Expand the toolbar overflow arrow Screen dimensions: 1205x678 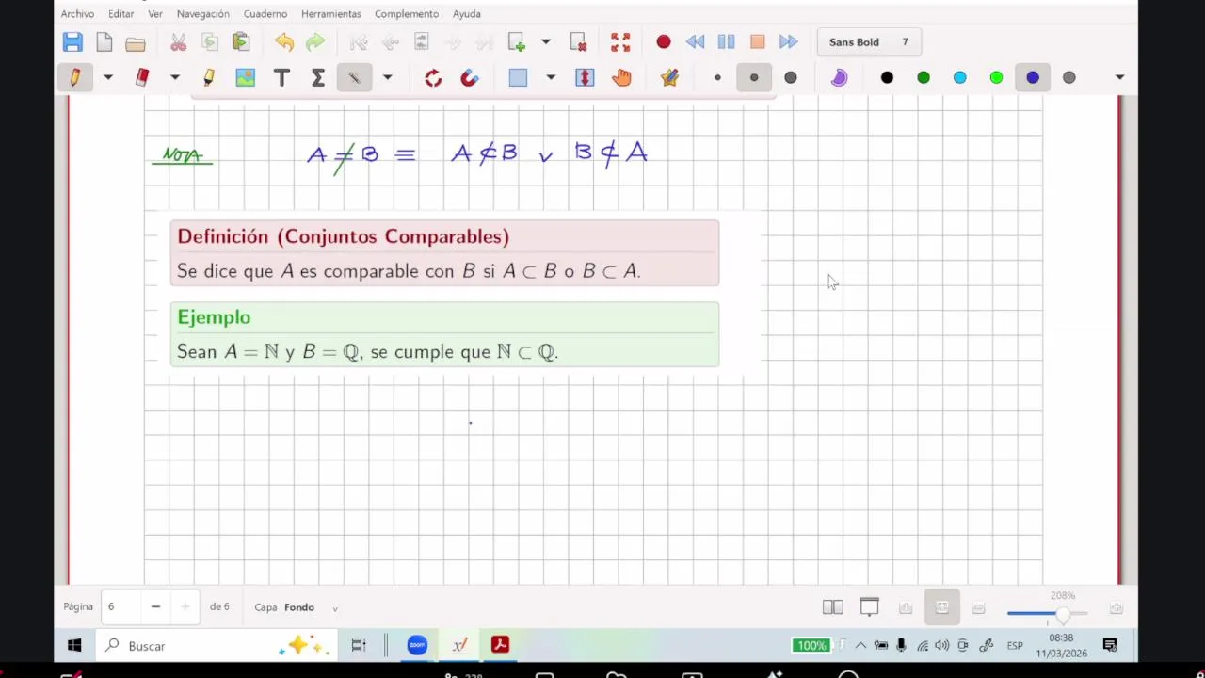1119,77
